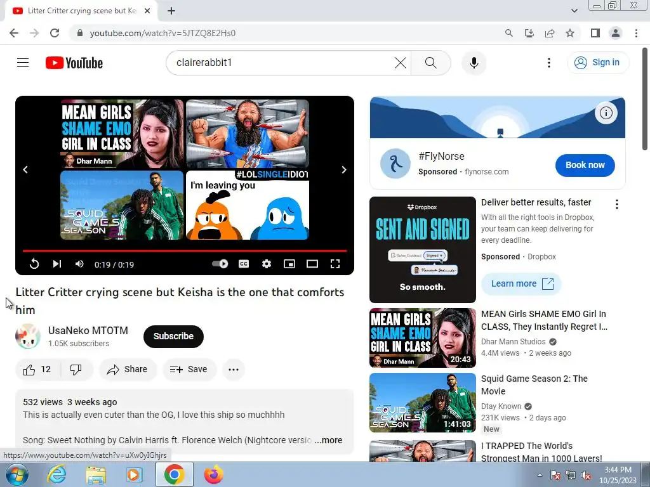This screenshot has width=650, height=487.
Task: Open Chrome profile avatar
Action: pyautogui.click(x=616, y=33)
